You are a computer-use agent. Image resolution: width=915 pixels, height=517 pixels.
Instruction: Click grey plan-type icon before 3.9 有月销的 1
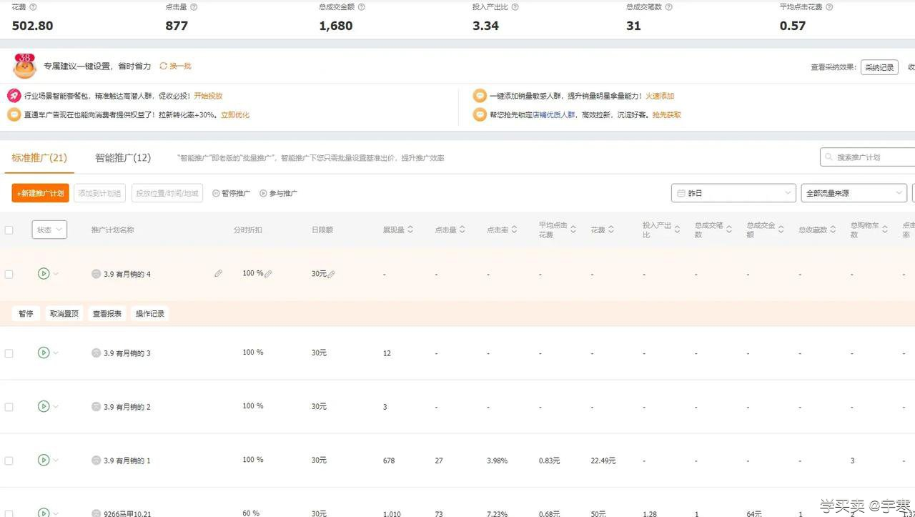(96, 461)
